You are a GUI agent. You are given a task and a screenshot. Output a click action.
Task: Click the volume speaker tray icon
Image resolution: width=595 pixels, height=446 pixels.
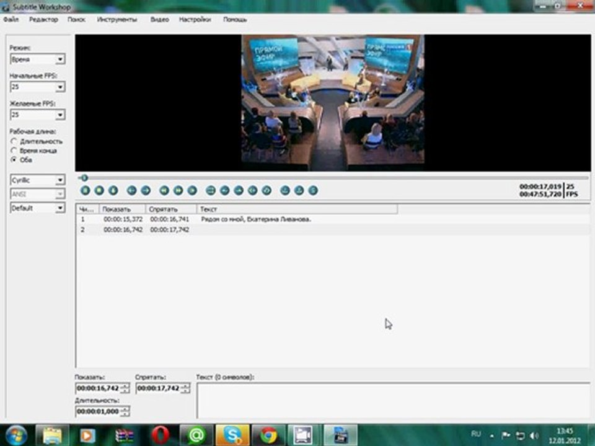[534, 435]
